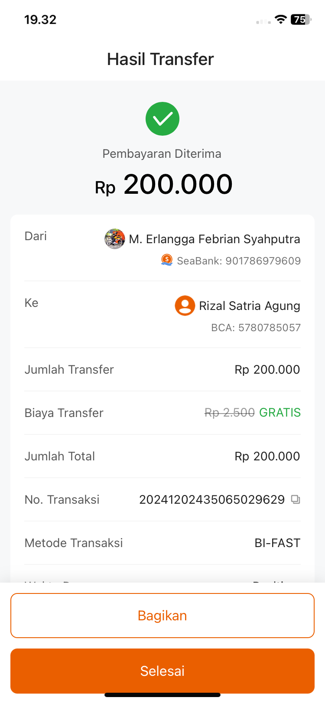Tap the SeaBank account number 901786979609
The width and height of the screenshot is (325, 704).
(x=263, y=261)
